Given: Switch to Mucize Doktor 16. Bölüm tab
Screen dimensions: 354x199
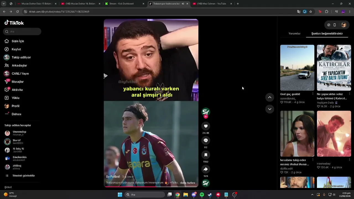Looking at the screenshot, I should click(81, 4).
